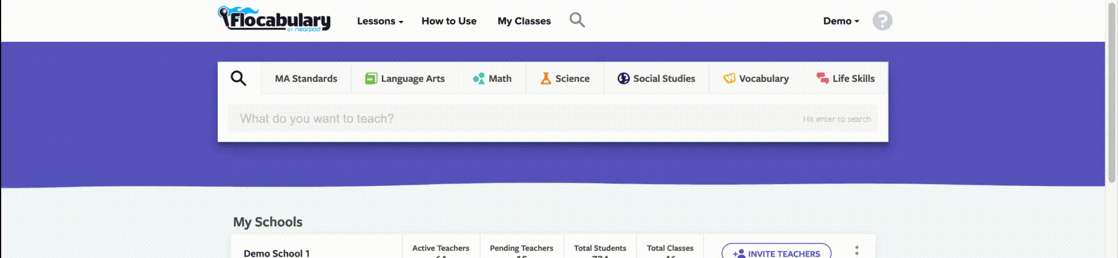Open Demo School 1 link
The width and height of the screenshot is (1118, 258).
tap(277, 253)
